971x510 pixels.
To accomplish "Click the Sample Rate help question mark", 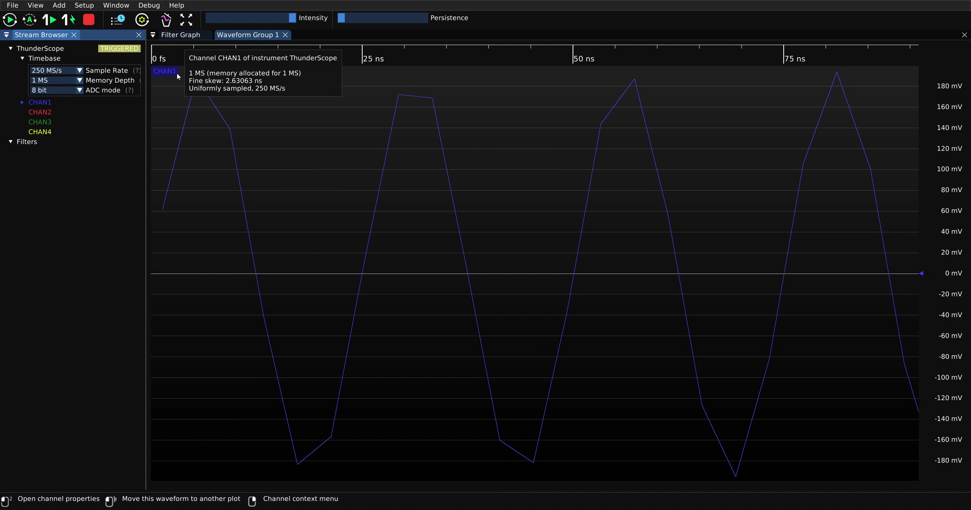I will tap(137, 70).
